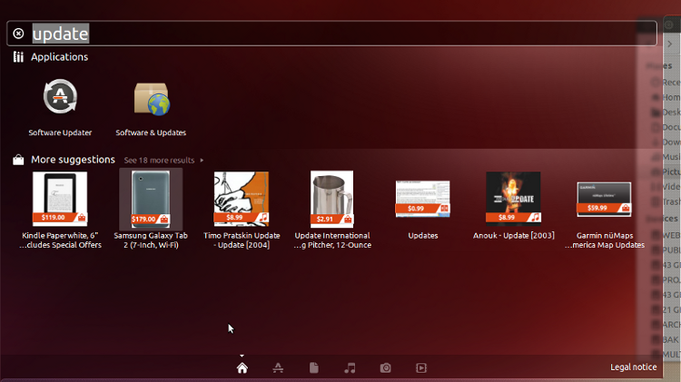Open Anouk - Update [2003] album
Image resolution: width=681 pixels, height=382 pixels.
pyautogui.click(x=513, y=198)
